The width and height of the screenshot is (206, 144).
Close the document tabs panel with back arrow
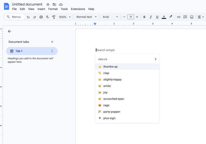10,31
